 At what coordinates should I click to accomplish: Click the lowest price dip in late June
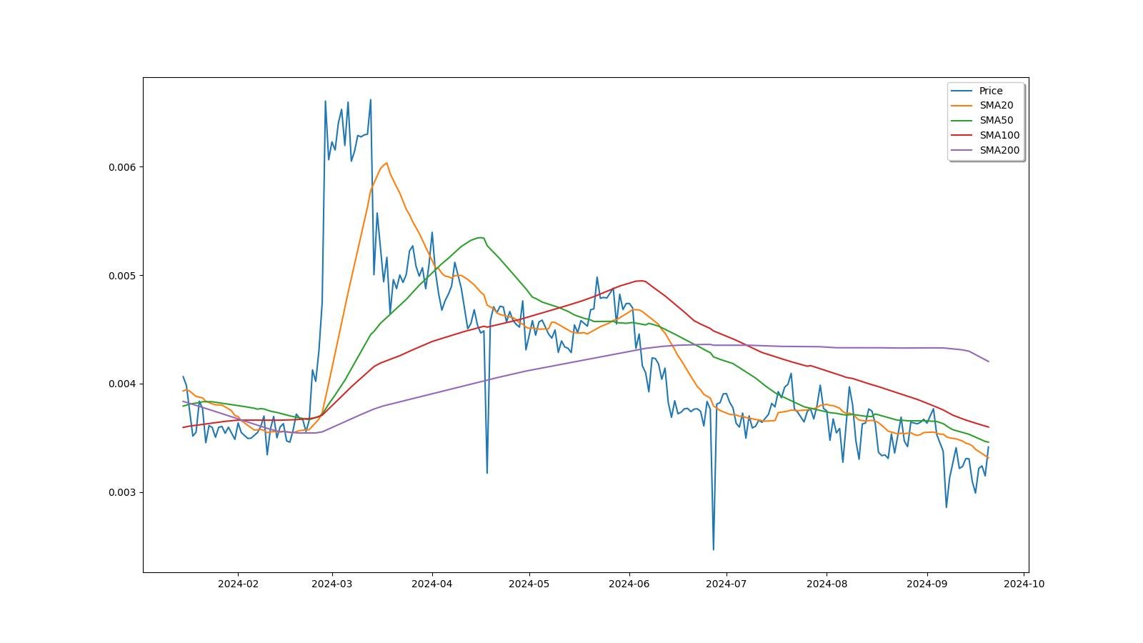(713, 549)
